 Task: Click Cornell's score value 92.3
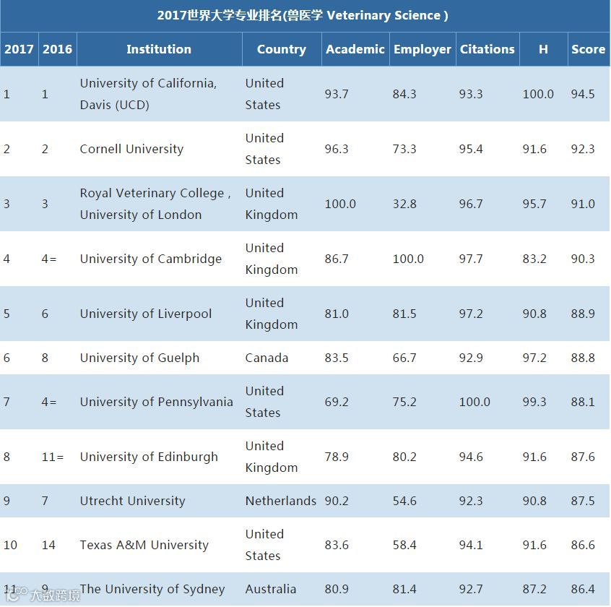pos(583,149)
